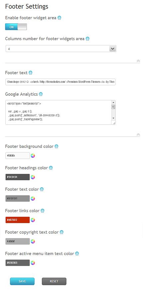143x292 pixels.
Task: Click help icon beside Enable footer widget area
Action: click(59, 18)
